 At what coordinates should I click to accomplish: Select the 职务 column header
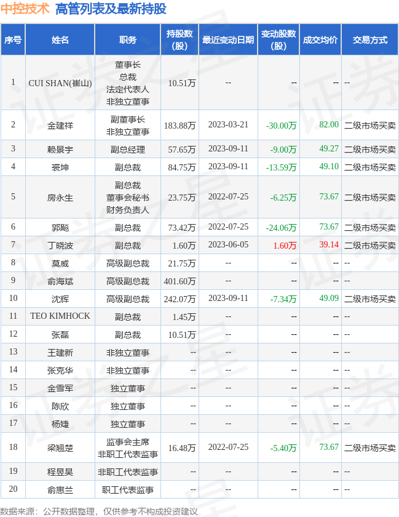tap(128, 40)
